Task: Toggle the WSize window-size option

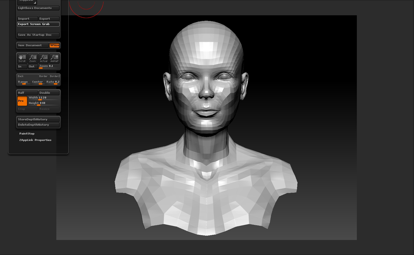Action: pyautogui.click(x=54, y=45)
